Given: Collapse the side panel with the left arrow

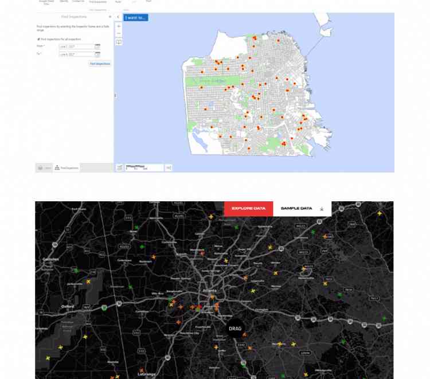Looking at the screenshot, I should 118,17.
